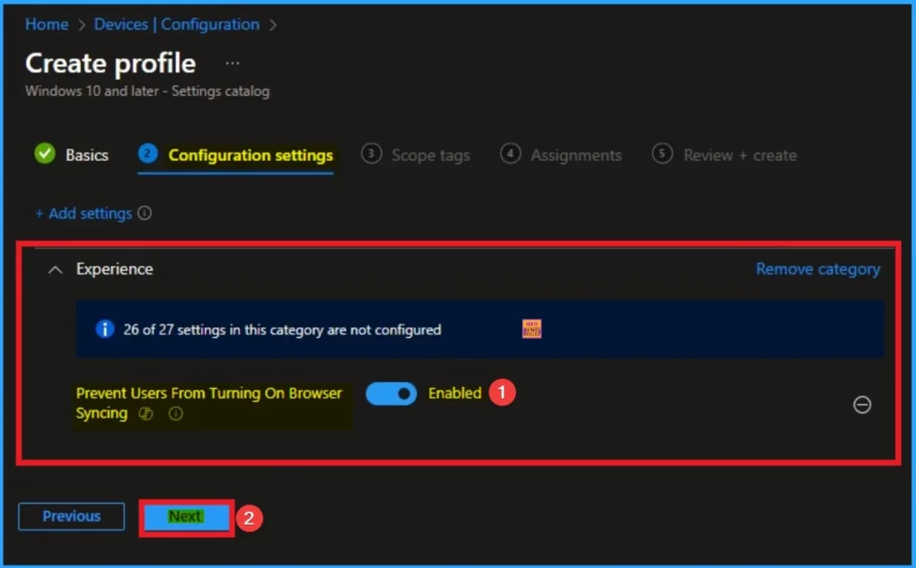Click Remove category link
Screen dimensions: 916x568
click(818, 269)
